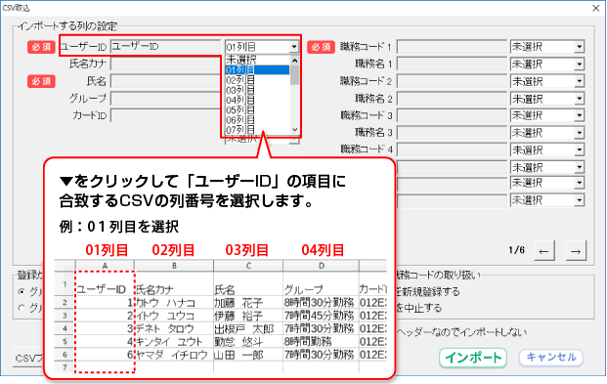Choose 01列目 in the dropdown list
The width and height of the screenshot is (607, 384).
(257, 69)
